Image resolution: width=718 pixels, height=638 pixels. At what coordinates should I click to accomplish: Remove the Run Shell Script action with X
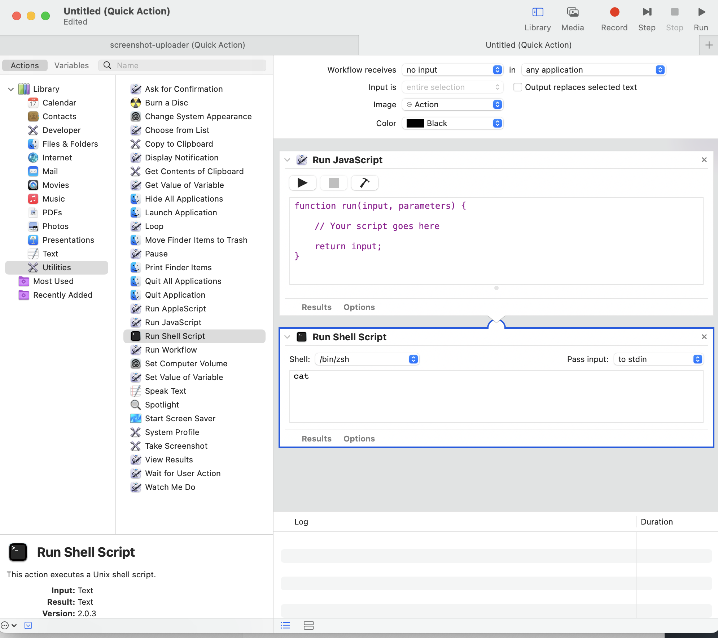tap(704, 337)
